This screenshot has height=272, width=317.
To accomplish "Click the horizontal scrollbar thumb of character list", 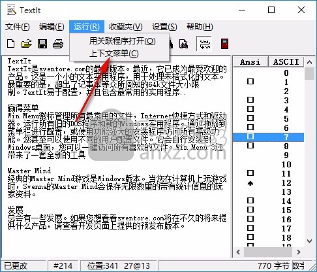I will click(x=268, y=252).
